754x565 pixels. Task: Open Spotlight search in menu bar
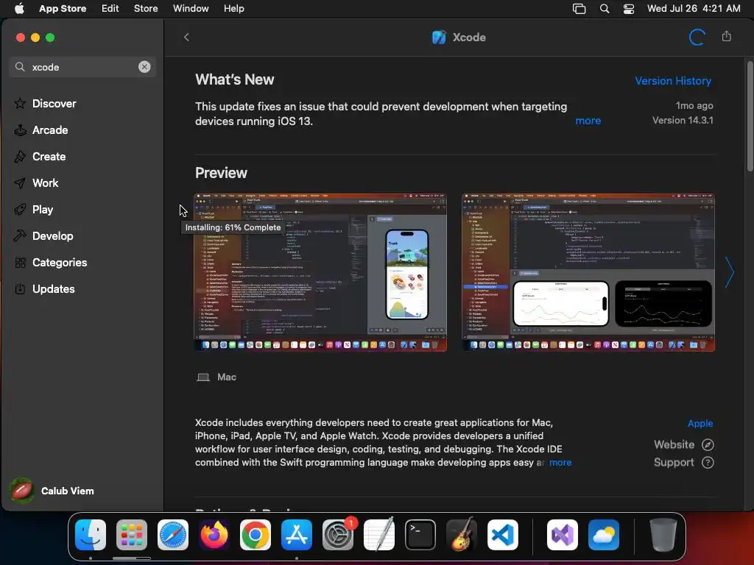(605, 9)
